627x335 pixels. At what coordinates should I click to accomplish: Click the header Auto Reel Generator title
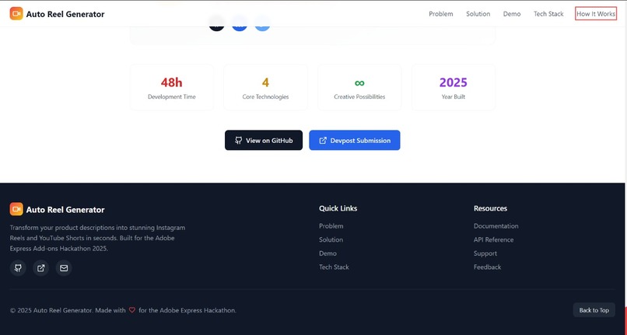(65, 14)
